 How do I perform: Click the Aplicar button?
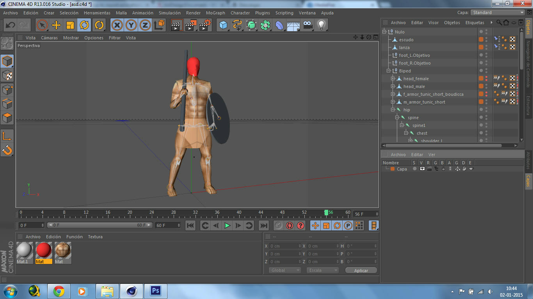[x=361, y=270]
